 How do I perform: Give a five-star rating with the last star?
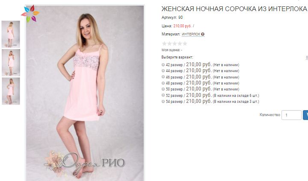[185, 44]
